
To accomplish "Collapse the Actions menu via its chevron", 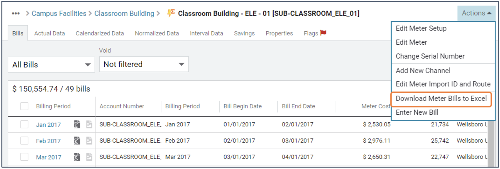I will [489, 12].
